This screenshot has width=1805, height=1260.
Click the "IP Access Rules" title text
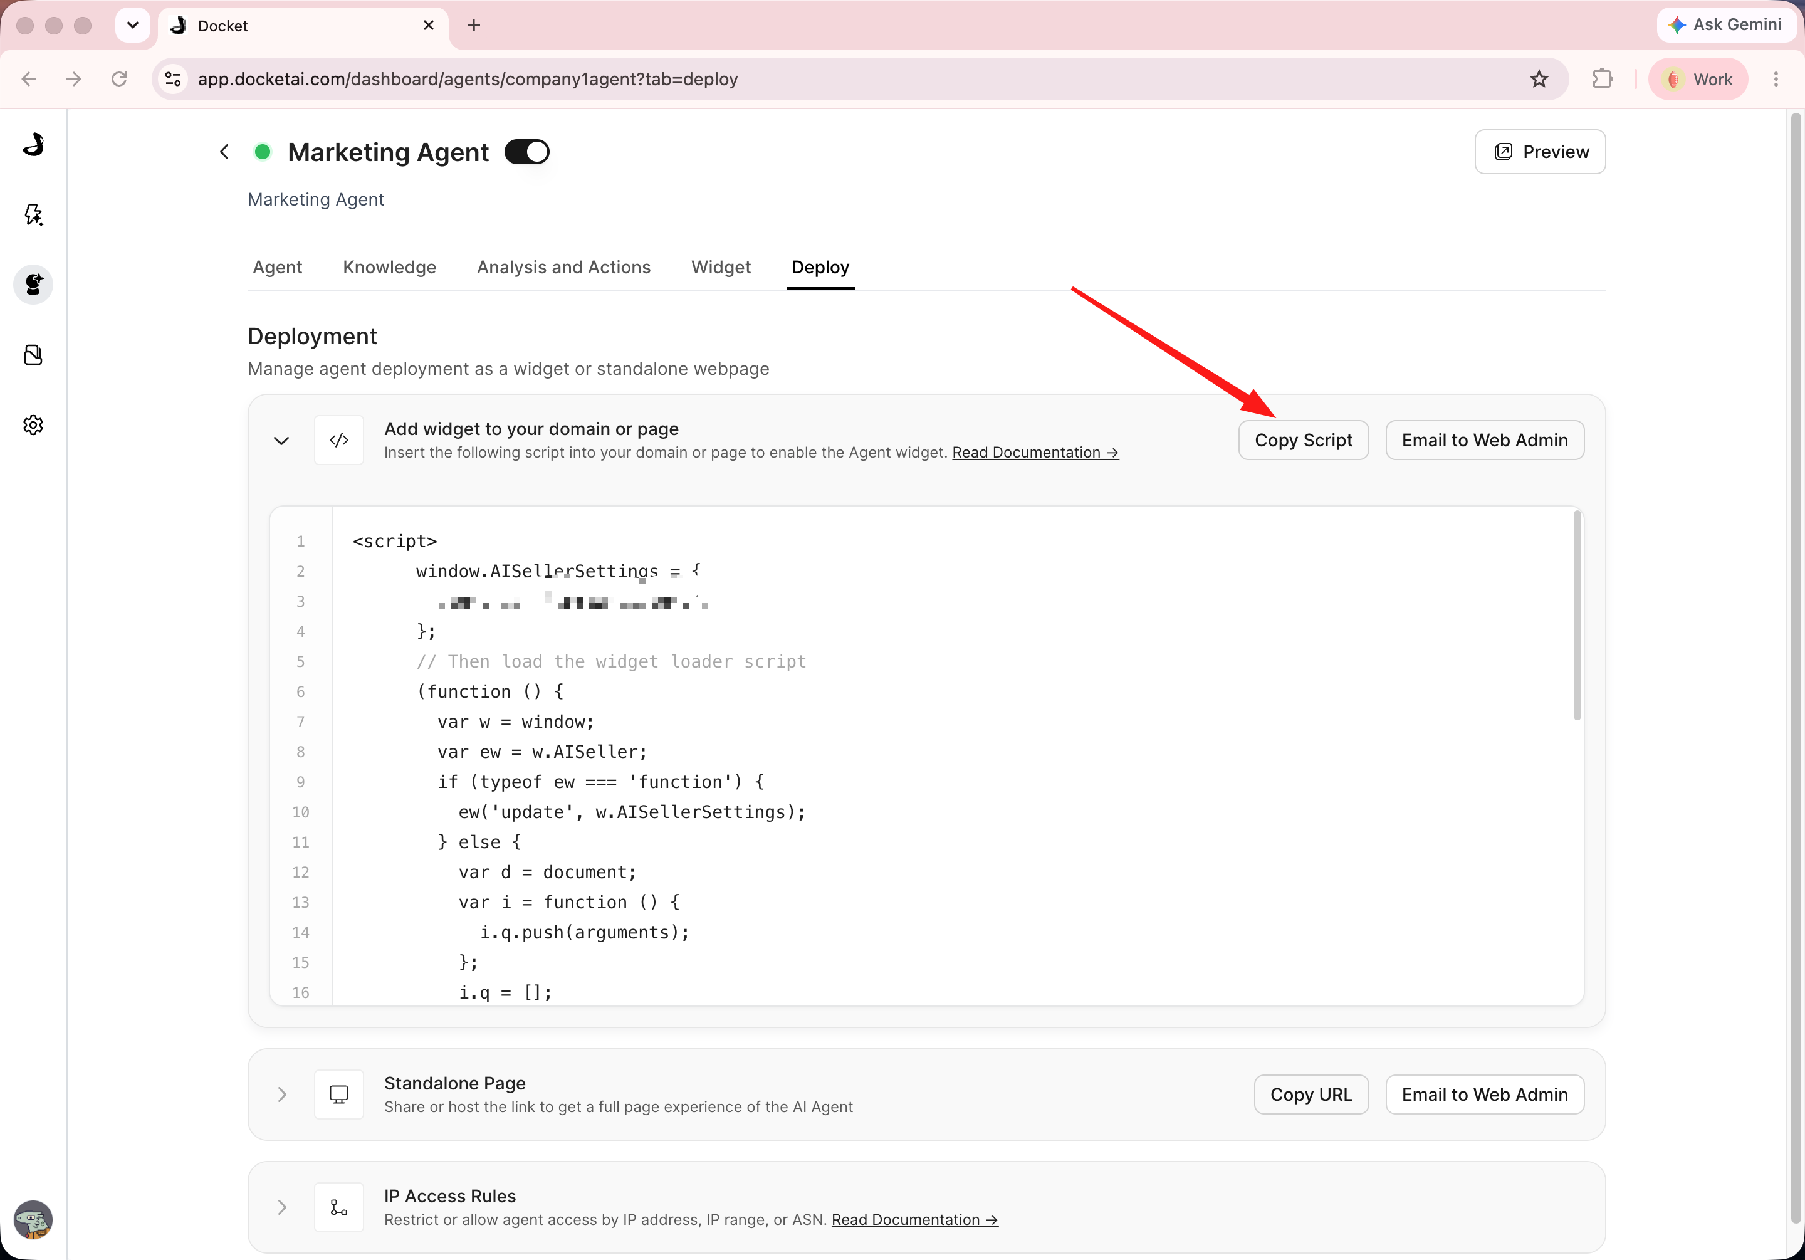[x=451, y=1195]
